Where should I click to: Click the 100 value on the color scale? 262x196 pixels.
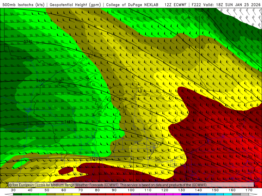click(131, 190)
